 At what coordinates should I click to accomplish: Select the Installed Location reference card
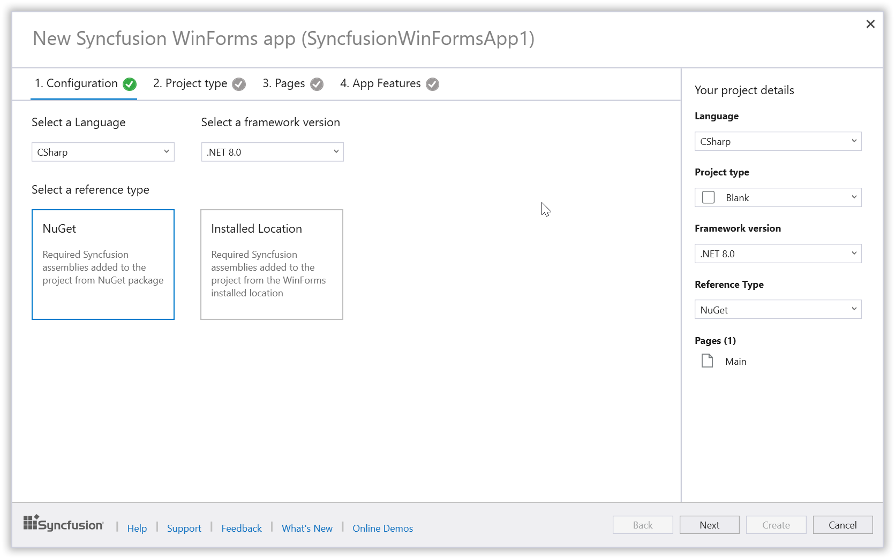(x=272, y=264)
